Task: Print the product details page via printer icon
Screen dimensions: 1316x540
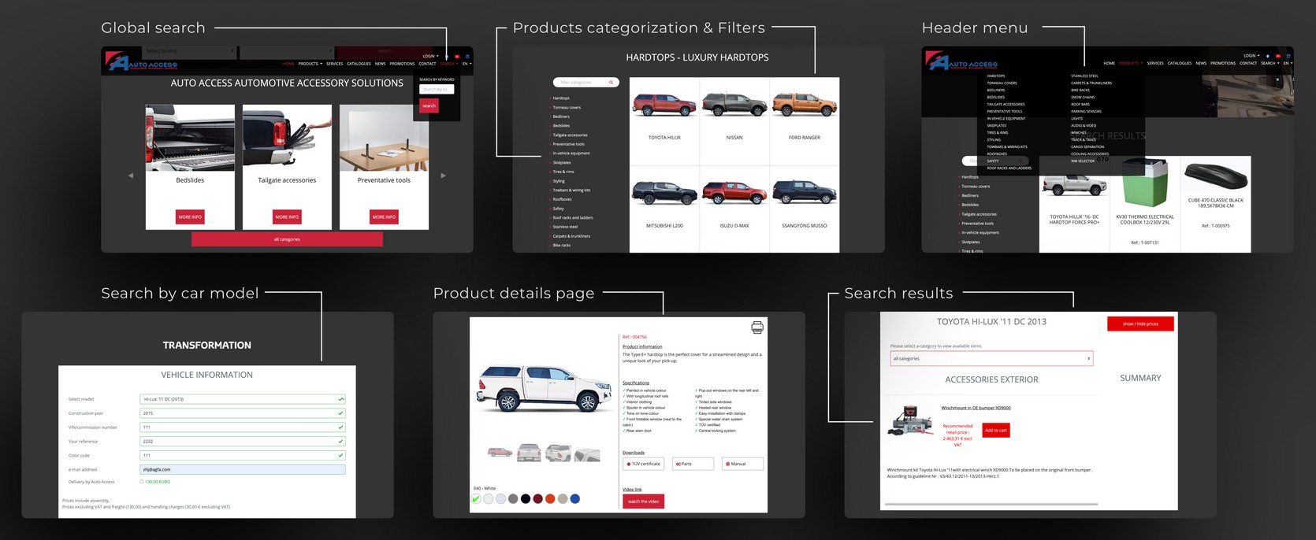Action: tap(757, 327)
